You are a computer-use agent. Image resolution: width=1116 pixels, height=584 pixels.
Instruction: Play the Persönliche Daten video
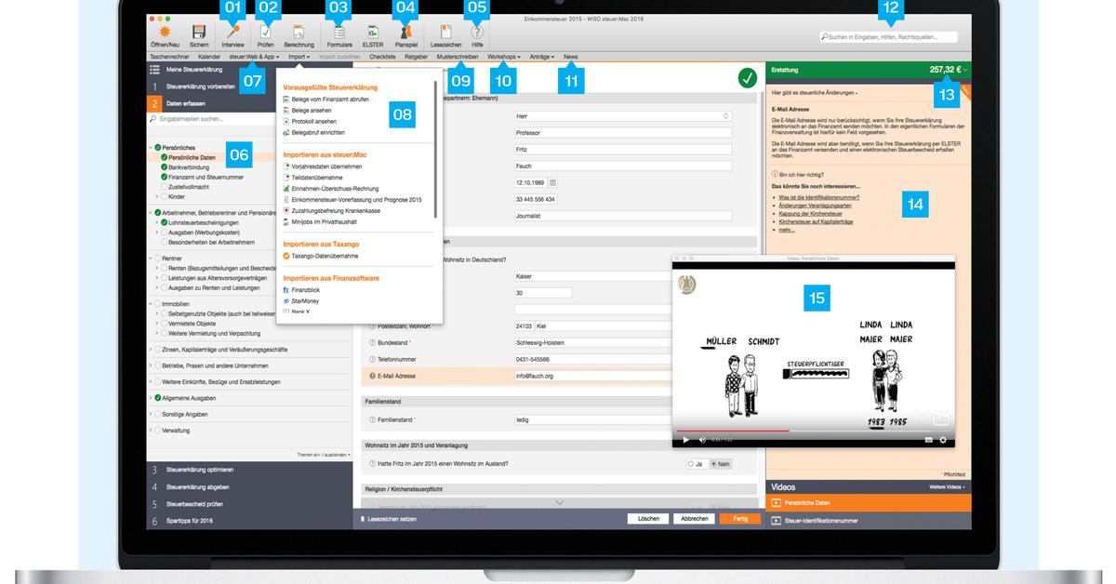(x=777, y=502)
